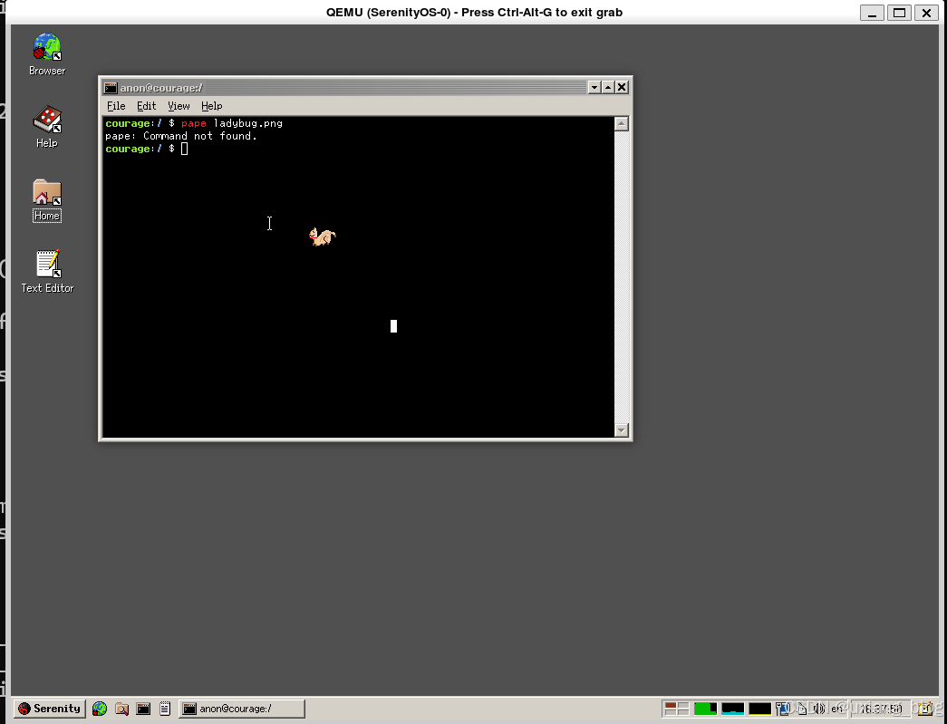Open Text Editor from taskbar quick launch
This screenshot has height=724, width=947.
pos(165,709)
